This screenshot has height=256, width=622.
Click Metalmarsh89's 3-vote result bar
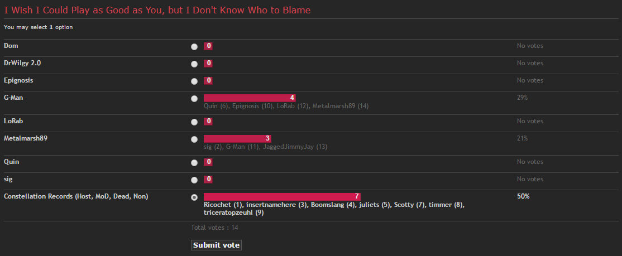coord(238,139)
